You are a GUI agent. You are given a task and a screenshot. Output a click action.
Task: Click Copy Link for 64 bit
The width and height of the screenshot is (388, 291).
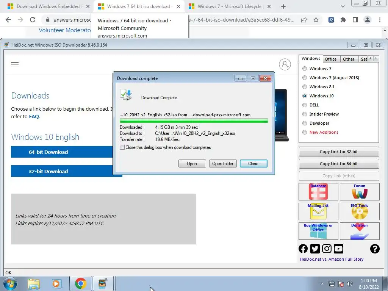tap(339, 164)
